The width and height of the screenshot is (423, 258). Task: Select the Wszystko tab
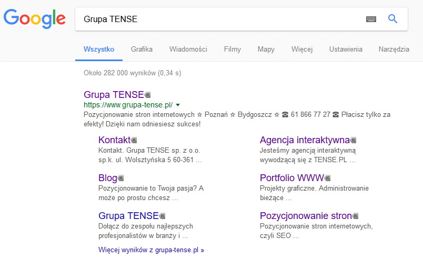[99, 49]
